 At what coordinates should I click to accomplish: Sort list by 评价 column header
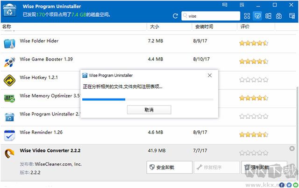coord(245,27)
